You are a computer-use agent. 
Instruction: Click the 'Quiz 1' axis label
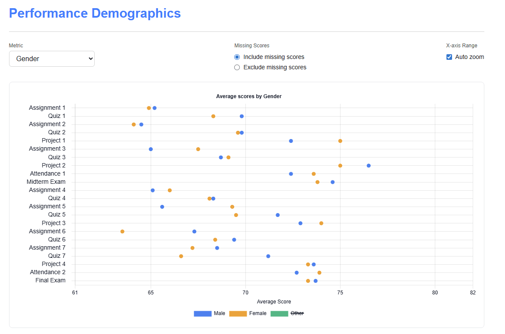click(56, 116)
